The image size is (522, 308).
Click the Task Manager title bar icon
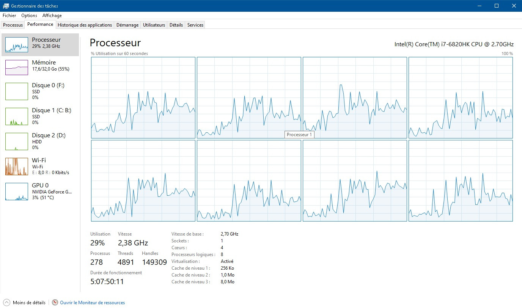(6, 6)
